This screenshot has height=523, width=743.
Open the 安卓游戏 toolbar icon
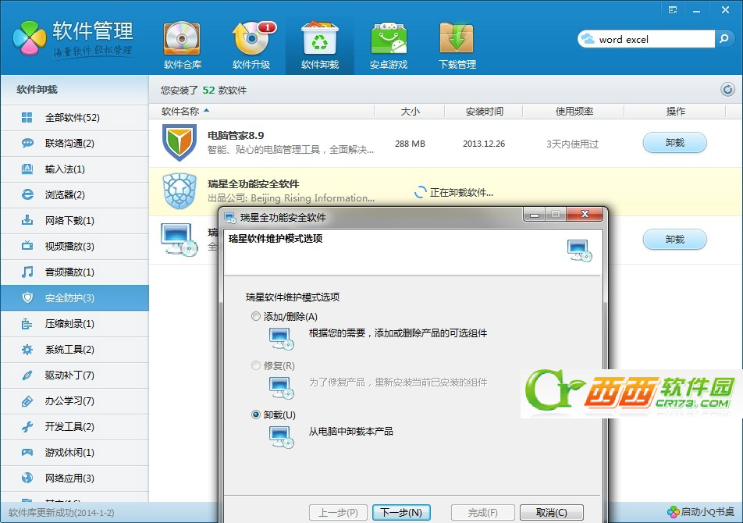click(388, 43)
